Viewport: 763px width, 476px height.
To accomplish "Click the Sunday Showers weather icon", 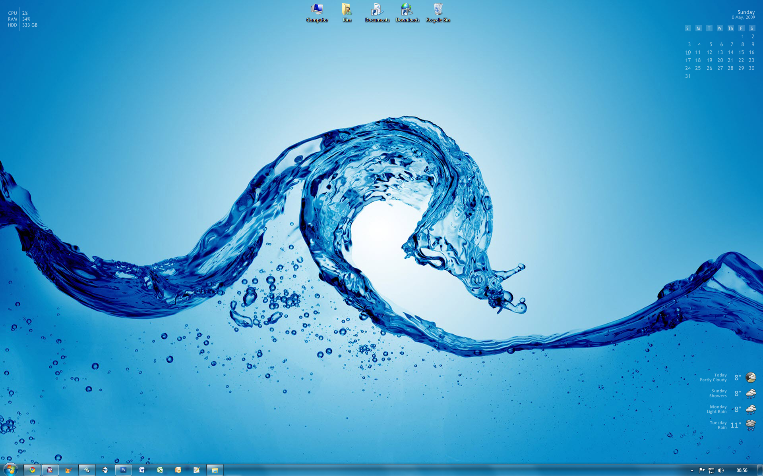I will click(x=751, y=393).
